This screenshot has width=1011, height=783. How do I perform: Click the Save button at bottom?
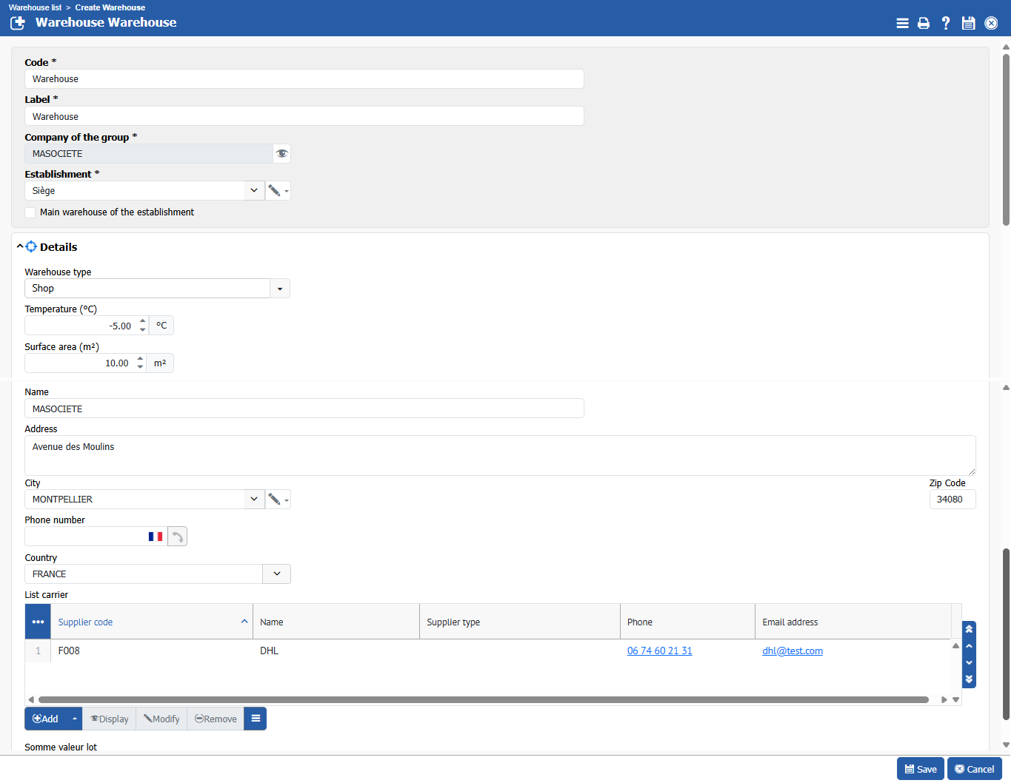click(x=920, y=769)
